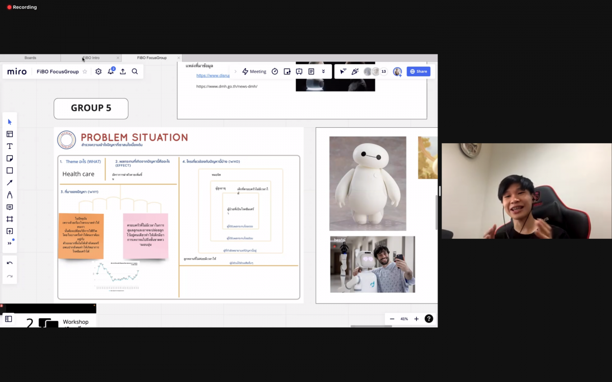Select the Comment tool

click(x=9, y=207)
